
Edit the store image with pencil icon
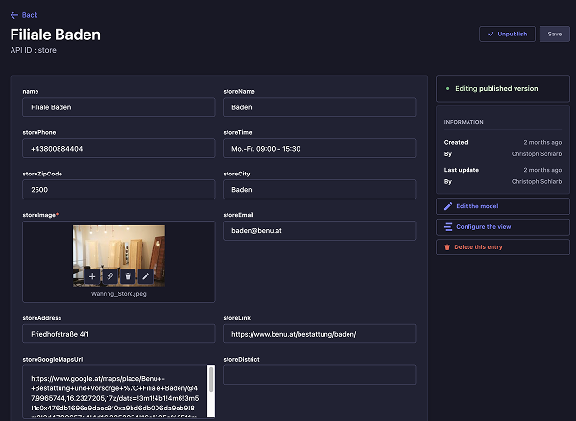pos(145,276)
